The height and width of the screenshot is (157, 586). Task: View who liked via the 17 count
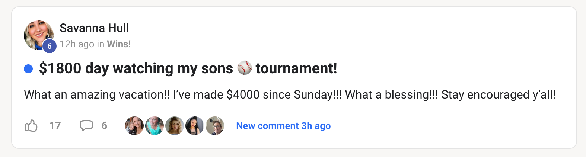coord(55,126)
